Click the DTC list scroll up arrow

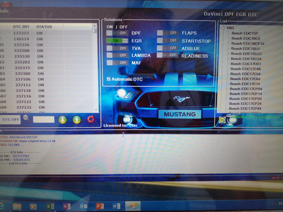pos(95,25)
